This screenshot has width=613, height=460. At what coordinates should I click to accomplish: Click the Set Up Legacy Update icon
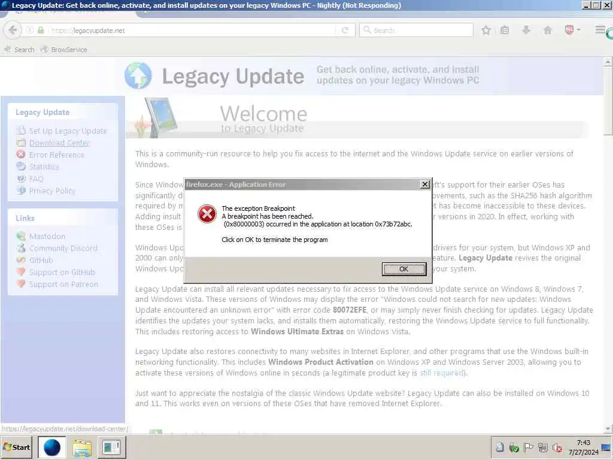[x=21, y=130]
